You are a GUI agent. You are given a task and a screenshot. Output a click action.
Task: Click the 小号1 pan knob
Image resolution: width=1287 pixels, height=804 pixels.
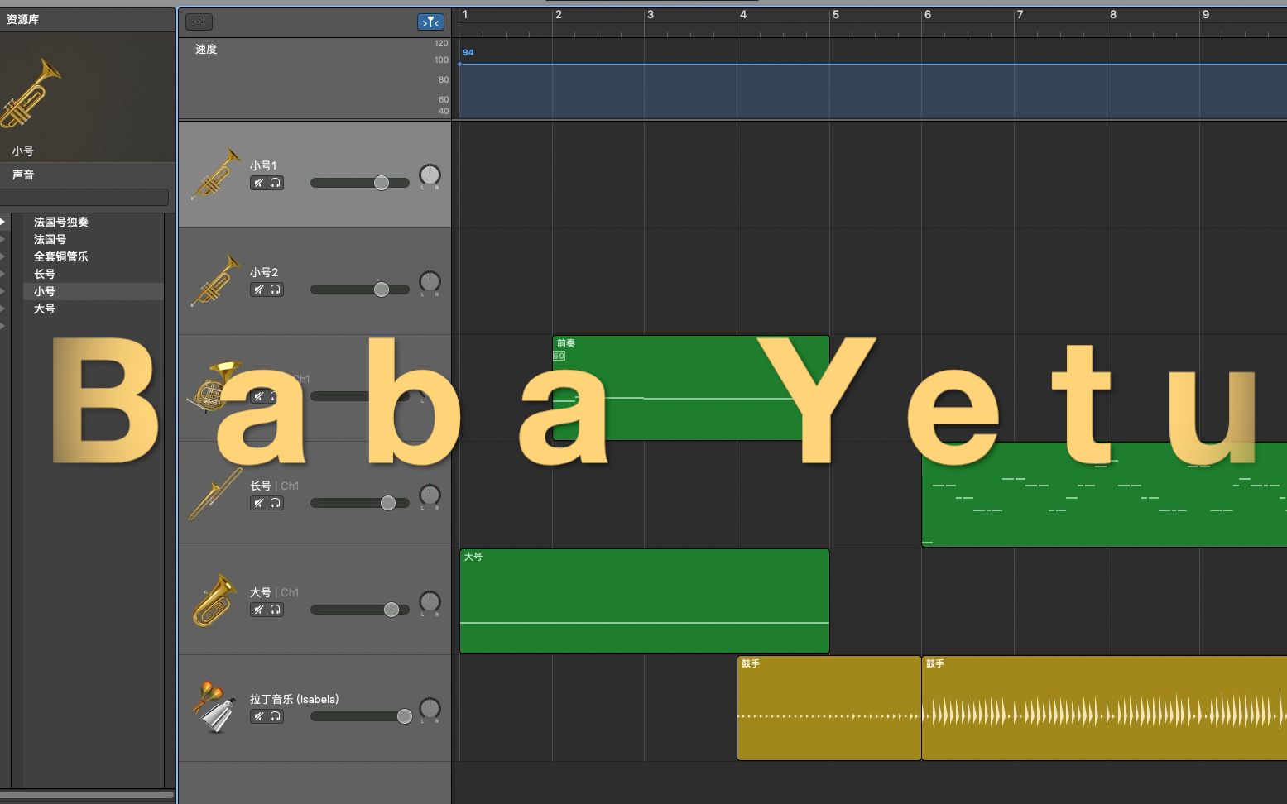coord(430,175)
